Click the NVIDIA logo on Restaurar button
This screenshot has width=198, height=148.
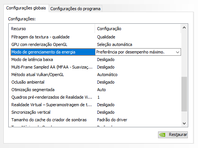[162, 135]
